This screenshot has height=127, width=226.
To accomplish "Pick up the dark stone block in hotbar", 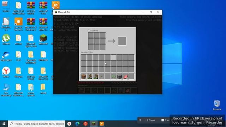I will (x=119, y=77).
